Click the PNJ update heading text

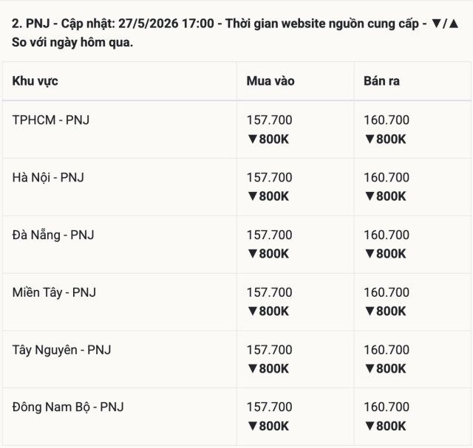[x=235, y=32]
